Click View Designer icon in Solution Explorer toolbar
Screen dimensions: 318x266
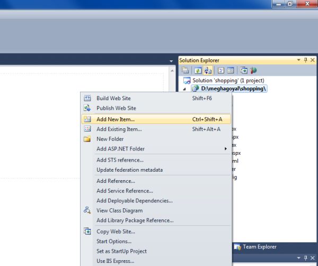coord(231,70)
